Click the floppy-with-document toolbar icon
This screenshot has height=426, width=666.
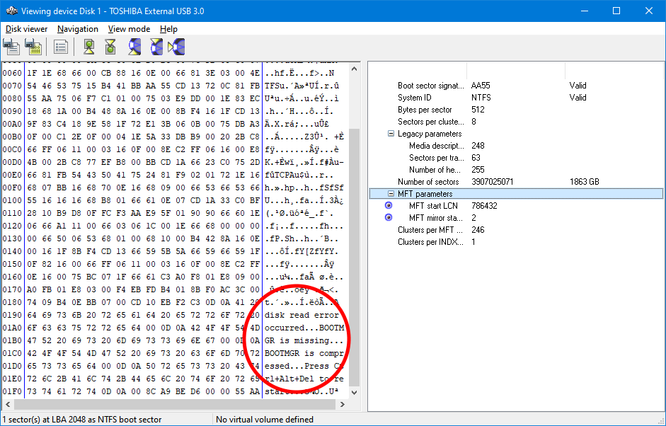coord(11,47)
